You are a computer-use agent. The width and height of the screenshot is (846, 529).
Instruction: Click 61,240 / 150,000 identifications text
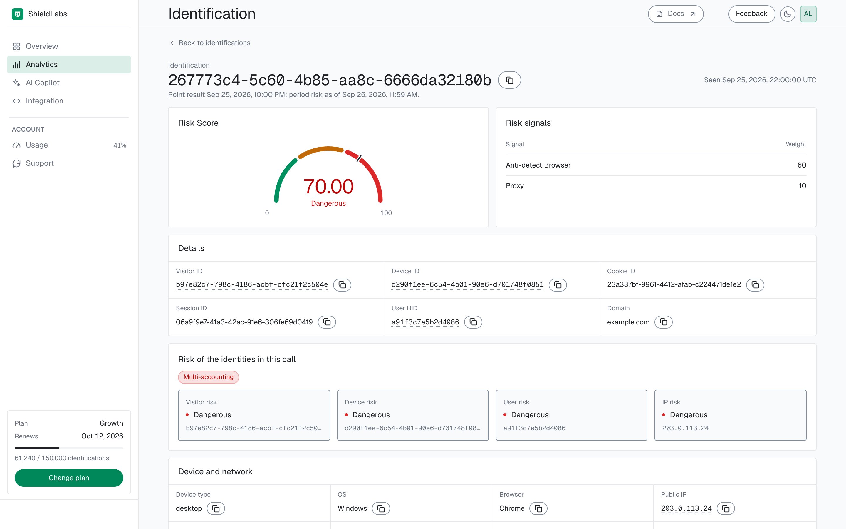tap(62, 458)
